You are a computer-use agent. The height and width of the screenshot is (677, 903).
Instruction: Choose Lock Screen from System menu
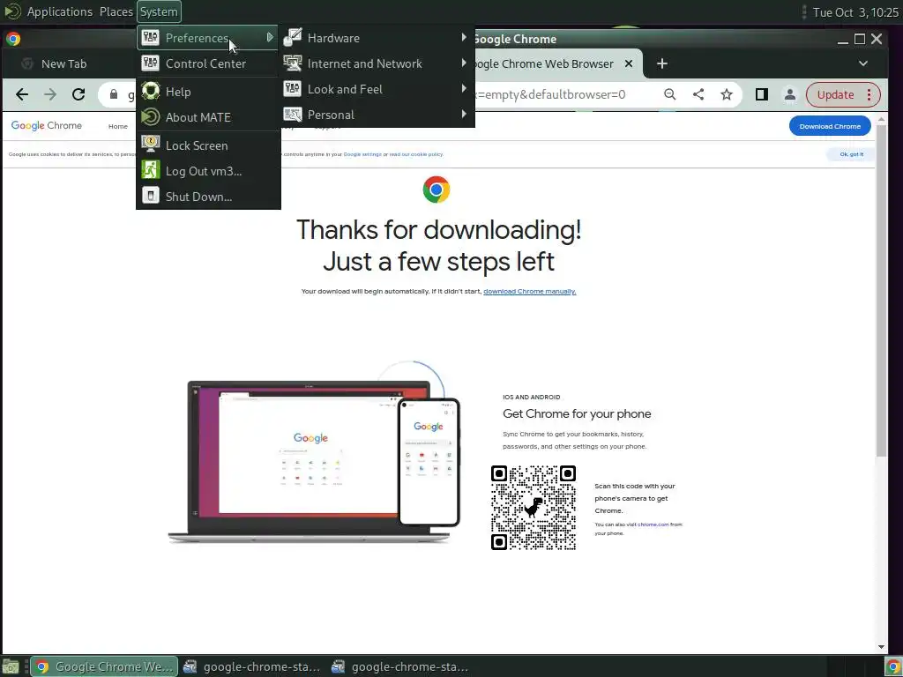pos(208,145)
